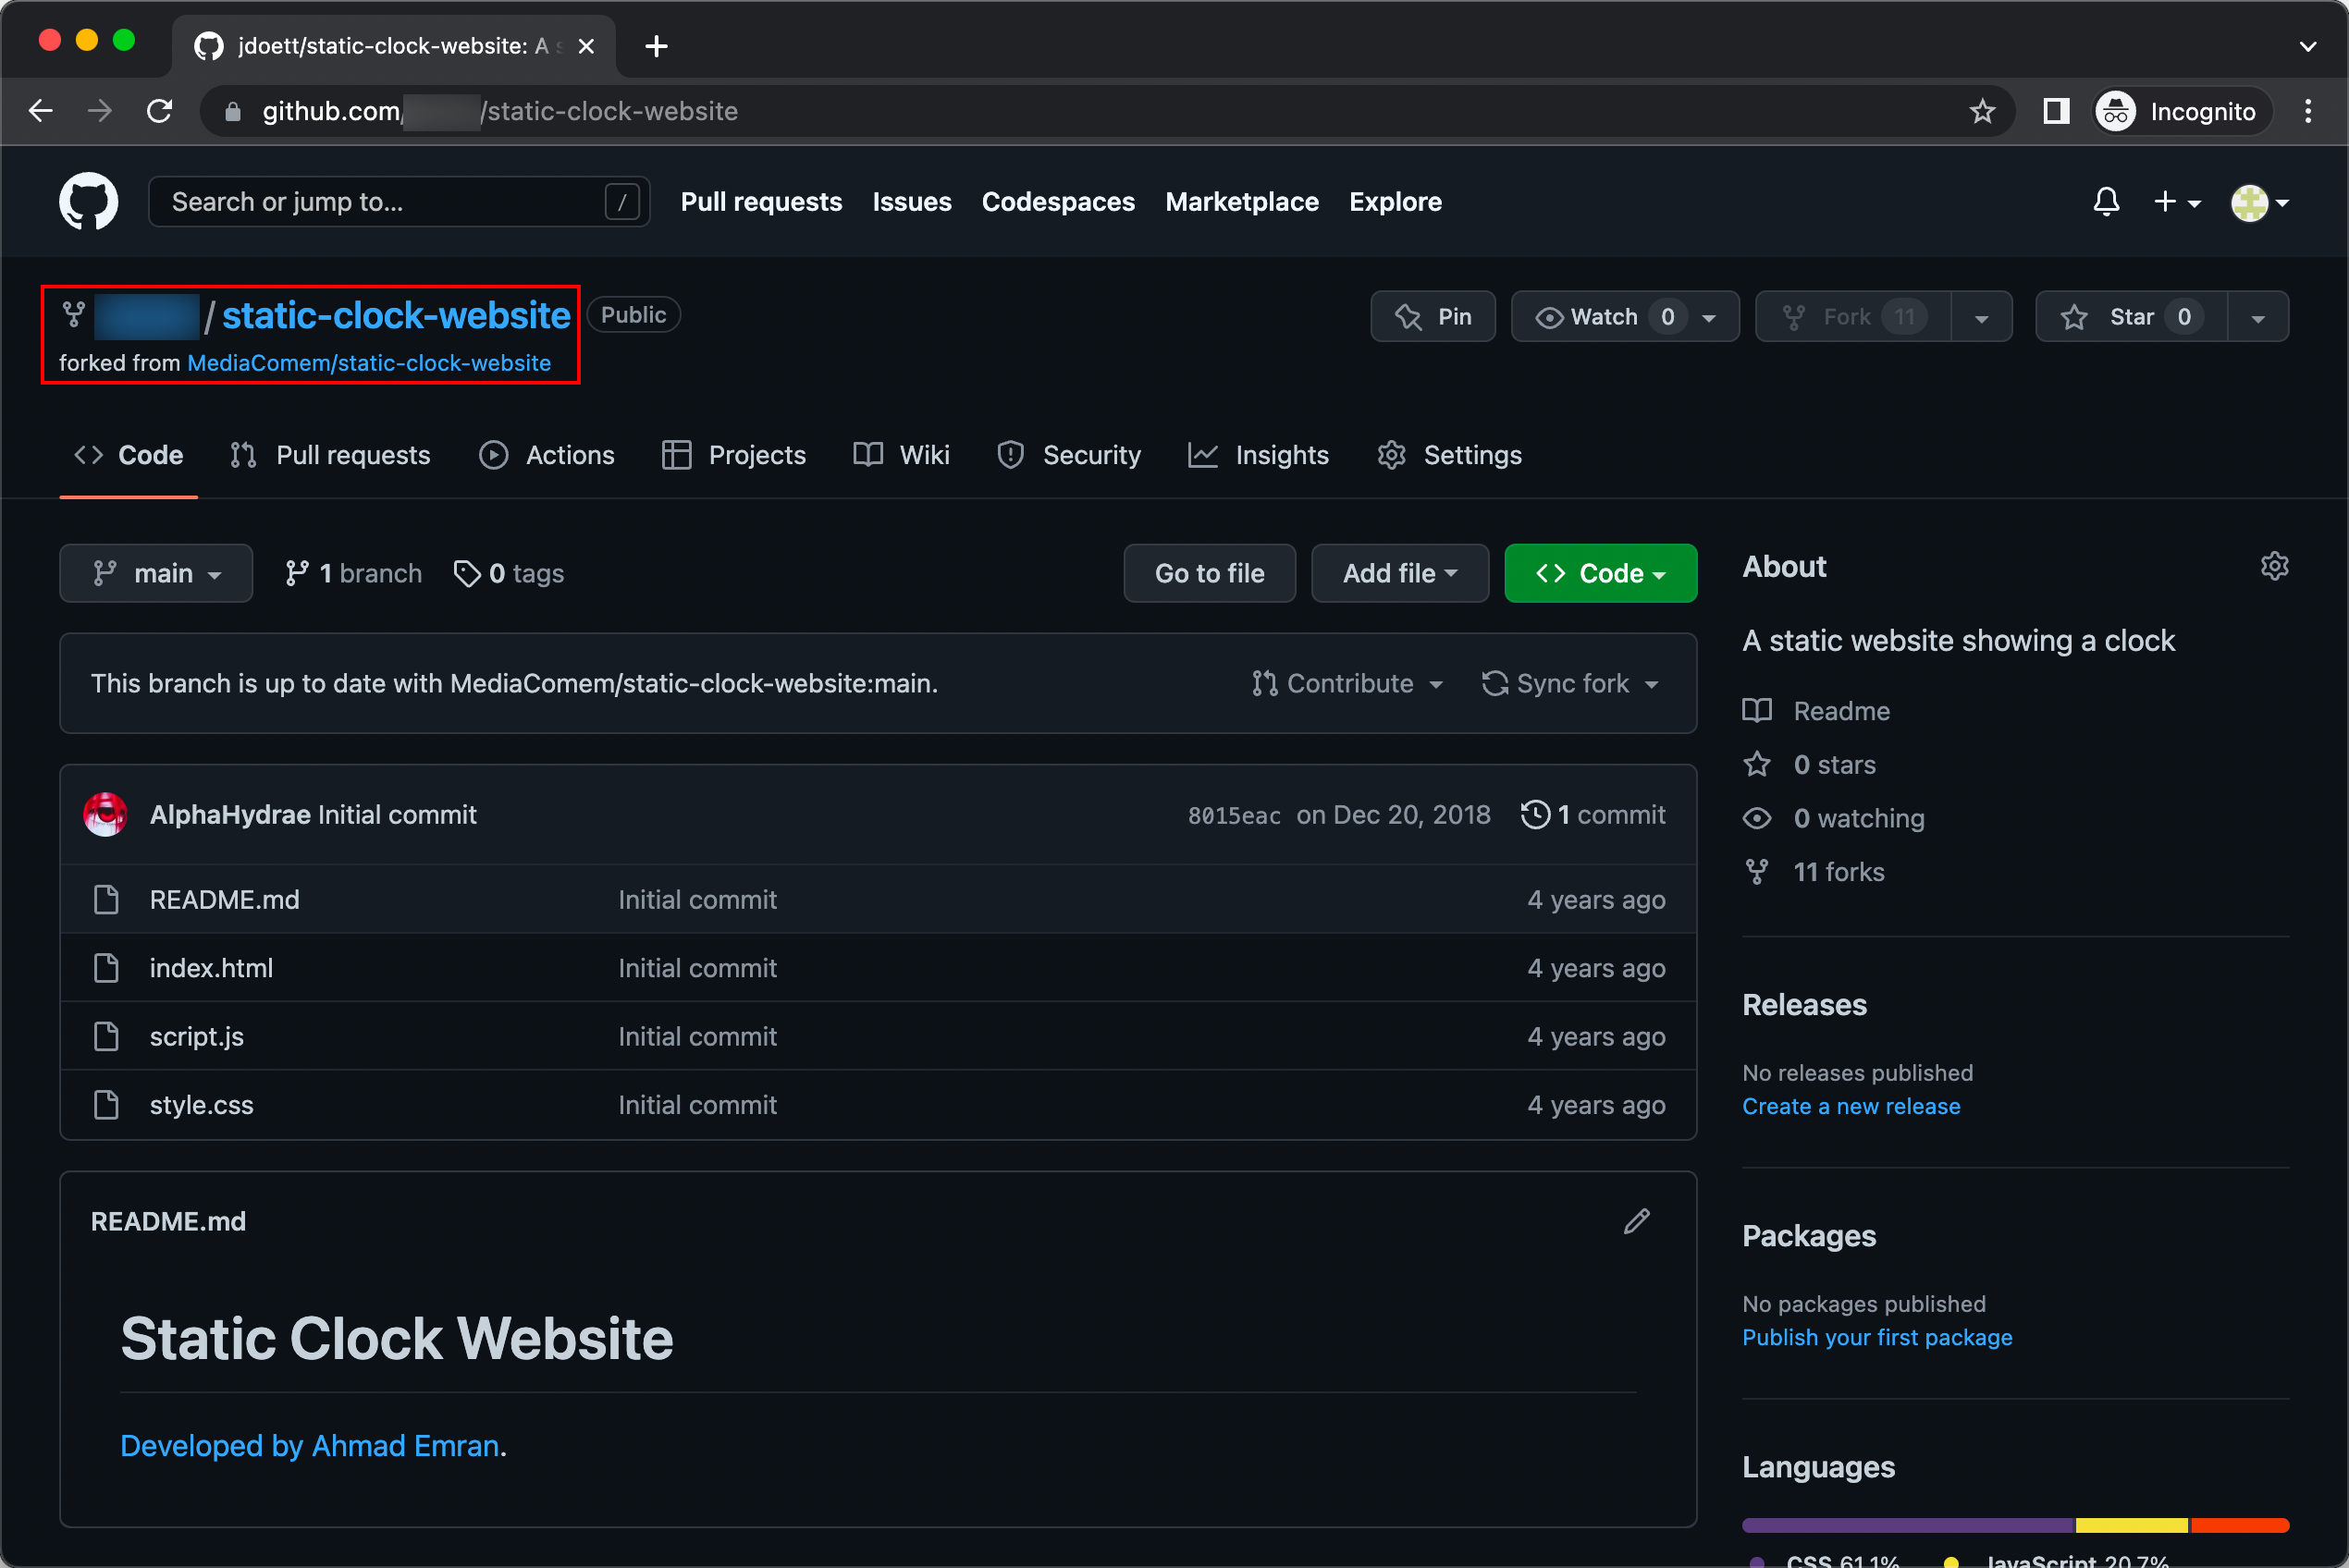This screenshot has width=2349, height=1568.
Task: Open repository Settings with gear icon
Action: (1448, 455)
